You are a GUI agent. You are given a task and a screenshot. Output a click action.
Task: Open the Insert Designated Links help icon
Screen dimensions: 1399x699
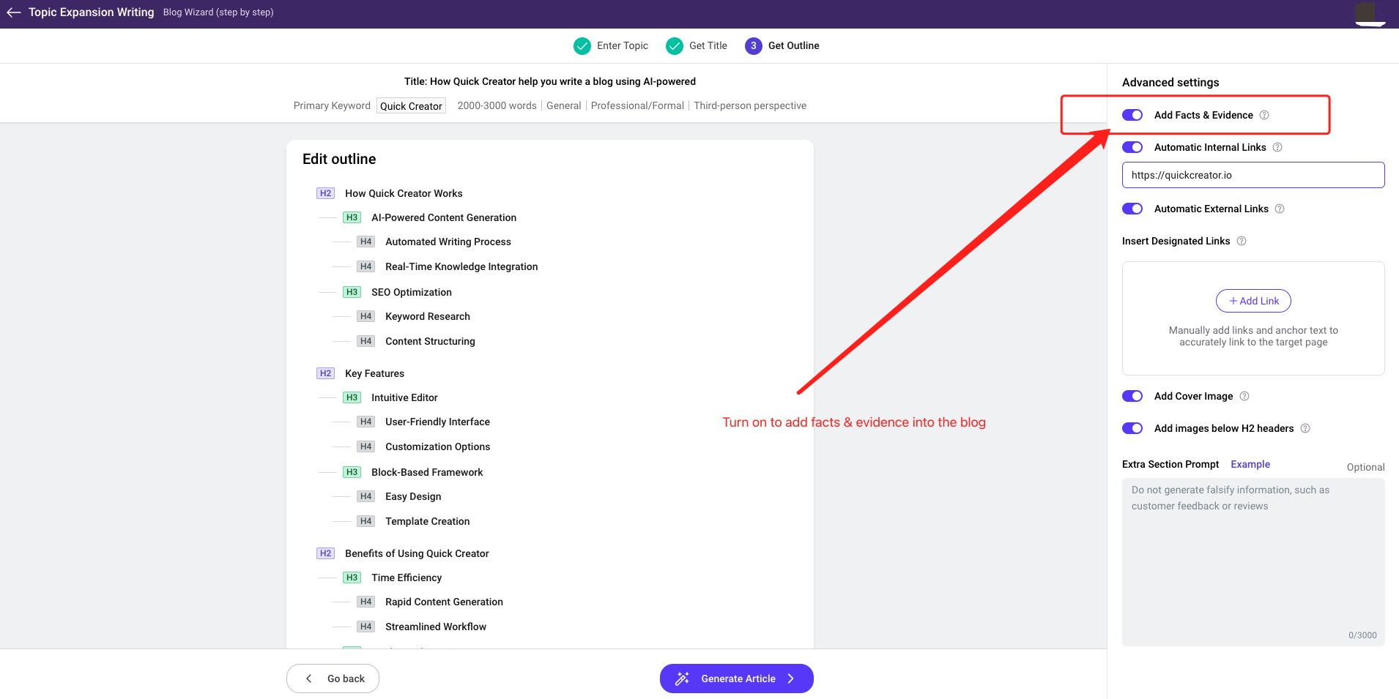1242,241
